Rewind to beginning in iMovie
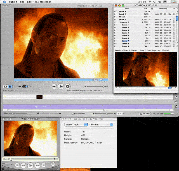179x171 pixels. 54,86
